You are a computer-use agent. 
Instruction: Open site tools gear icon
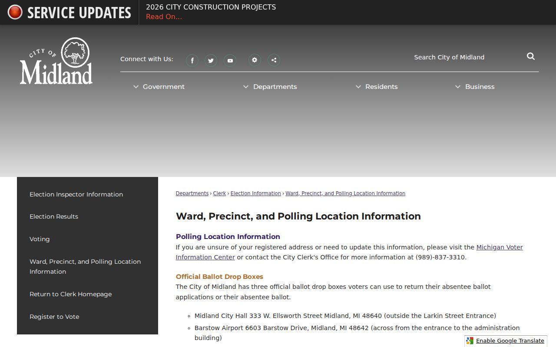(255, 60)
